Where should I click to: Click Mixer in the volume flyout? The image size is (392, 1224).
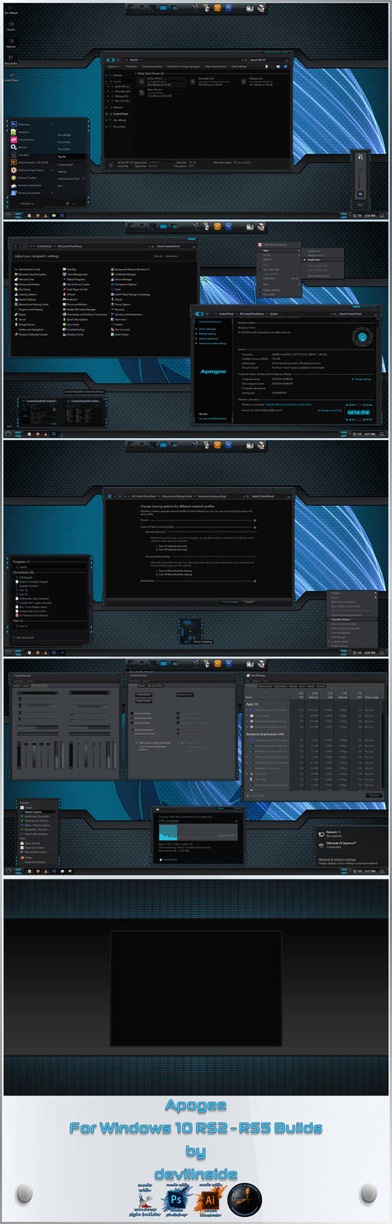360,205
